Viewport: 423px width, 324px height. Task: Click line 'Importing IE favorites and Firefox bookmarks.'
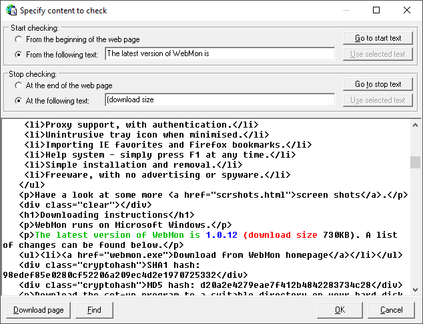pyautogui.click(x=168, y=145)
